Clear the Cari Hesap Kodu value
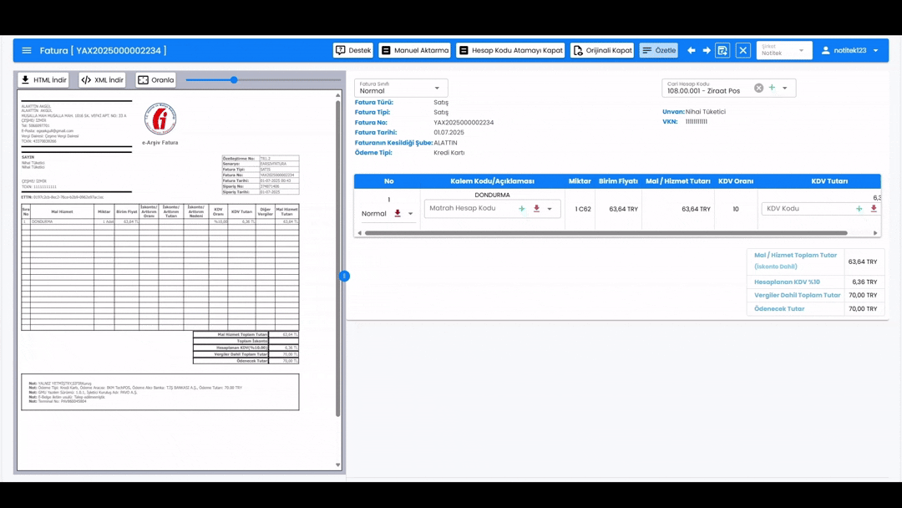This screenshot has height=508, width=902. 758,88
